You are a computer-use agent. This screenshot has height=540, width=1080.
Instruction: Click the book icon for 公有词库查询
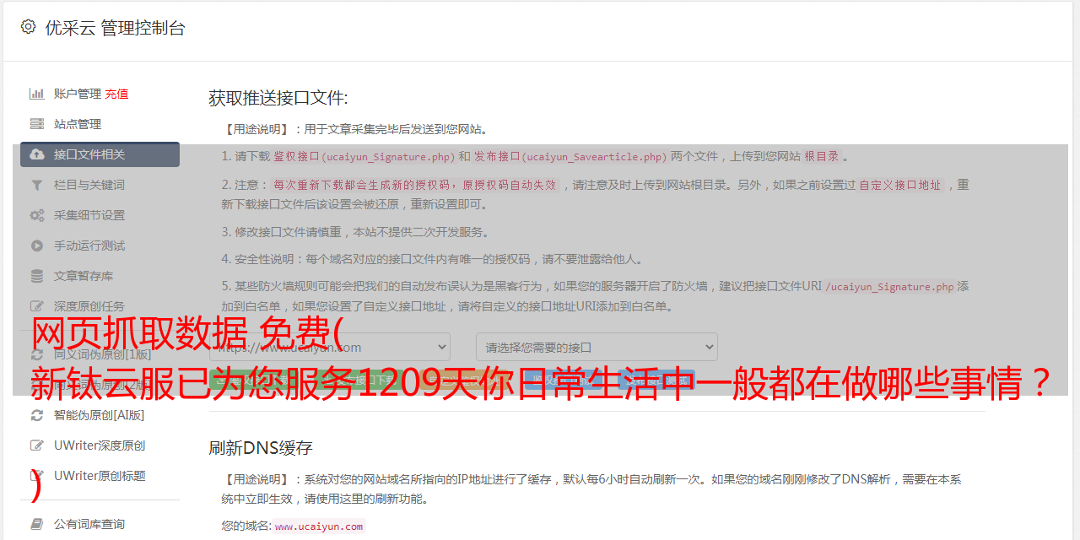tap(37, 524)
